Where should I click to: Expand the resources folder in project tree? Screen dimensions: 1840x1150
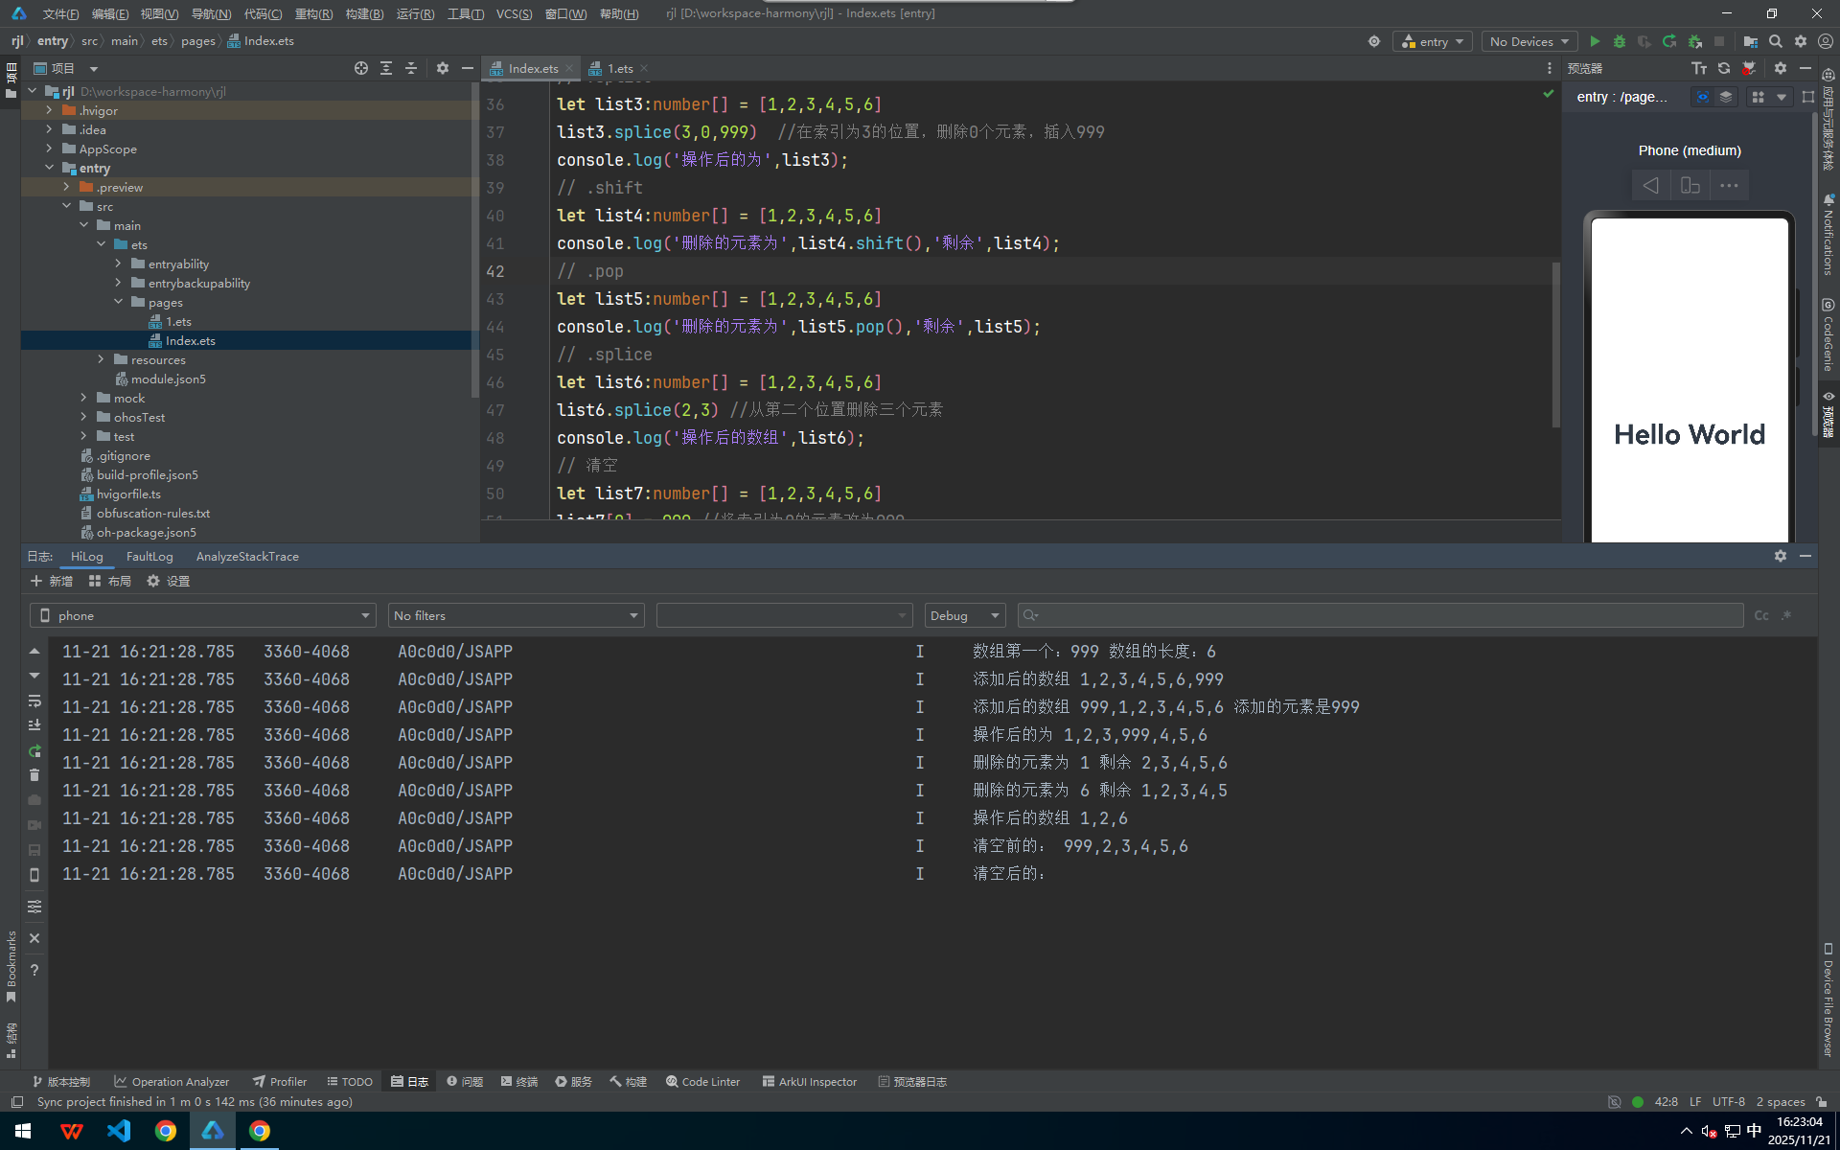coord(102,359)
